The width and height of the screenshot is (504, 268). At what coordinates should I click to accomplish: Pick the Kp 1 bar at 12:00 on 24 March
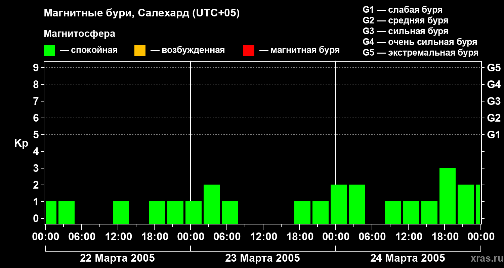411,212
